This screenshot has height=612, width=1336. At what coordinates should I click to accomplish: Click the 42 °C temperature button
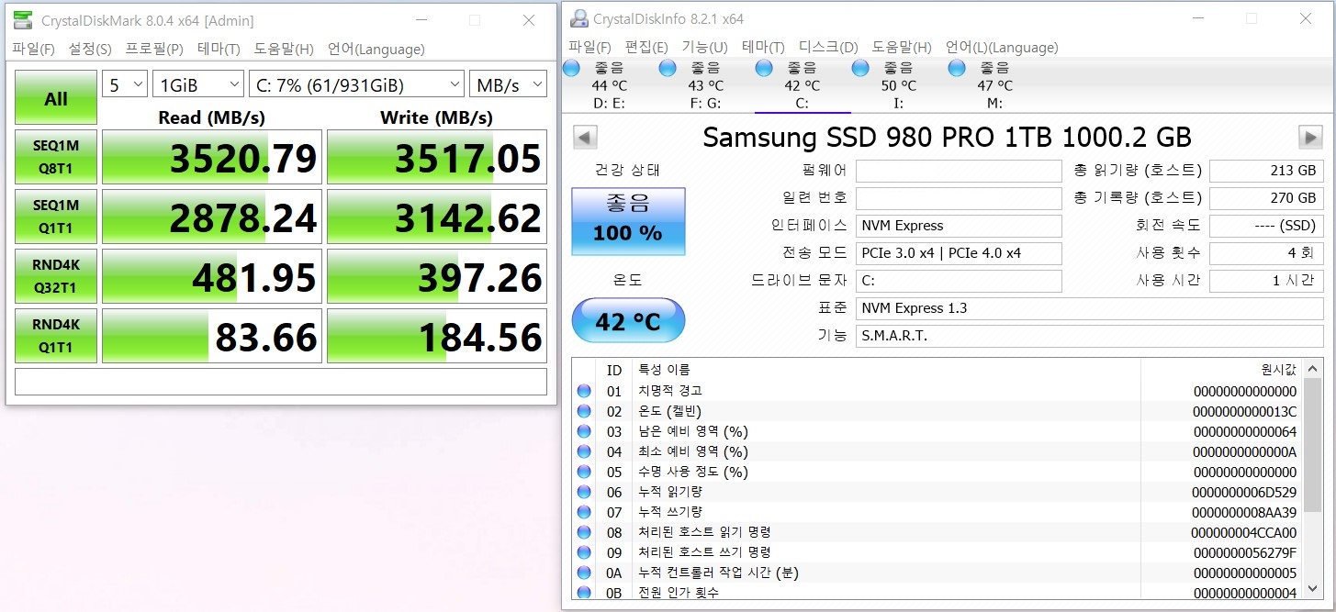pos(628,321)
